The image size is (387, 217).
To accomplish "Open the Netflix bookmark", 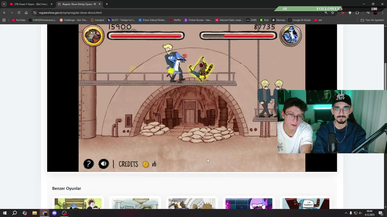I will (x=175, y=20).
